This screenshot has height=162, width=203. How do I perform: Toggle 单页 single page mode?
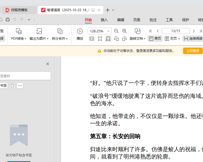click(155, 39)
